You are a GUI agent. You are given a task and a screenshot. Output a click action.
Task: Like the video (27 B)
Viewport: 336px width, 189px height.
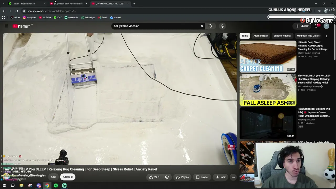[154, 177]
